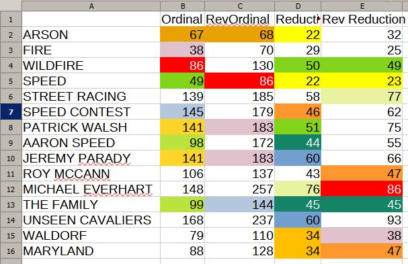Select column D header
408x264 pixels.
pos(298,6)
